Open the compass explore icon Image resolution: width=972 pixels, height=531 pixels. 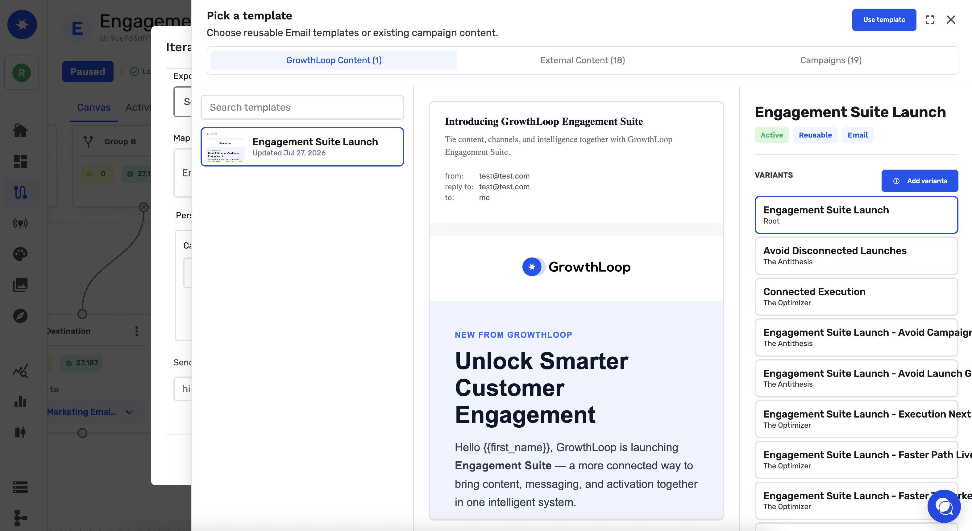tap(20, 316)
